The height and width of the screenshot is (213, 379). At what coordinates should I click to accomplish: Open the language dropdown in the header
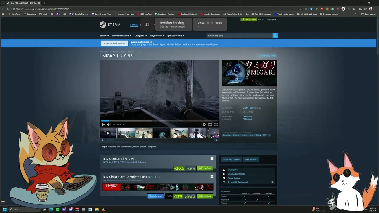point(271,20)
